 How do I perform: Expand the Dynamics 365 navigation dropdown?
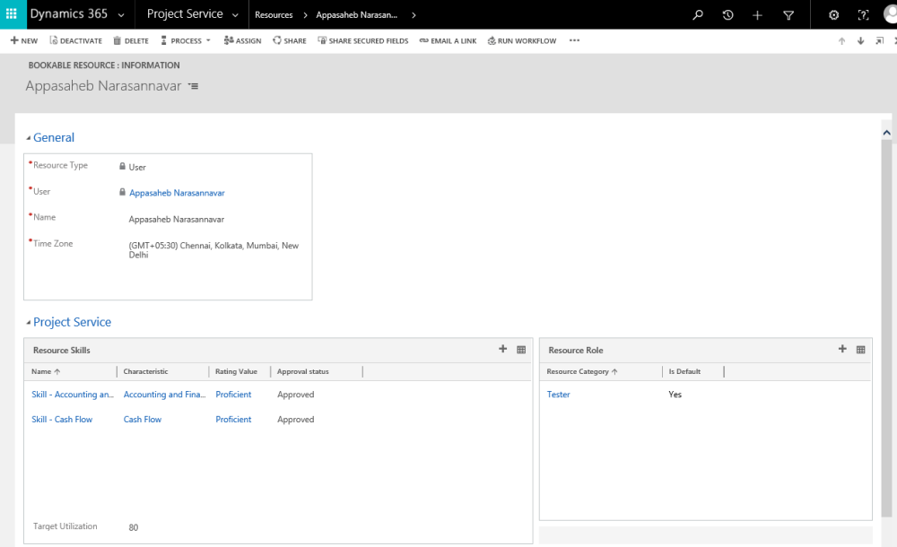(x=121, y=15)
